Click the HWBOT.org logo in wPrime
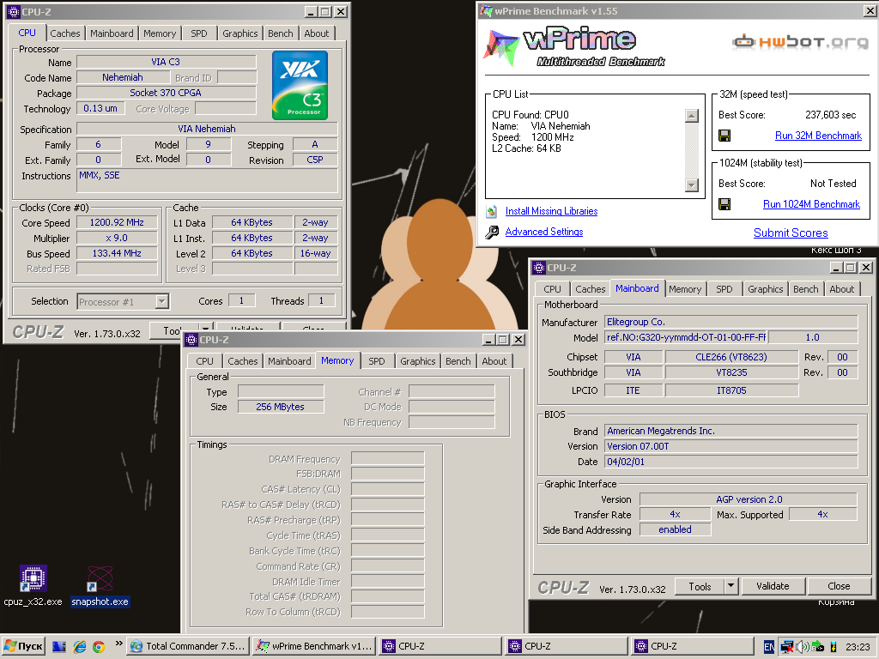 coord(800,42)
